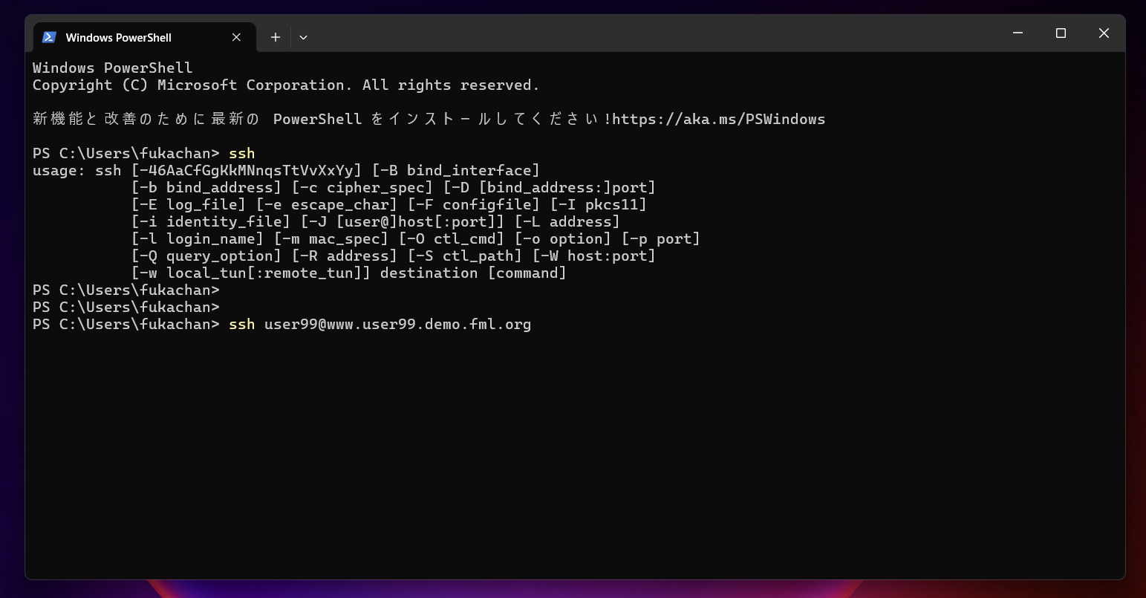The height and width of the screenshot is (598, 1146).
Task: Click the 'user99@www.user99.demo.fml.org' command argument
Action: (398, 324)
